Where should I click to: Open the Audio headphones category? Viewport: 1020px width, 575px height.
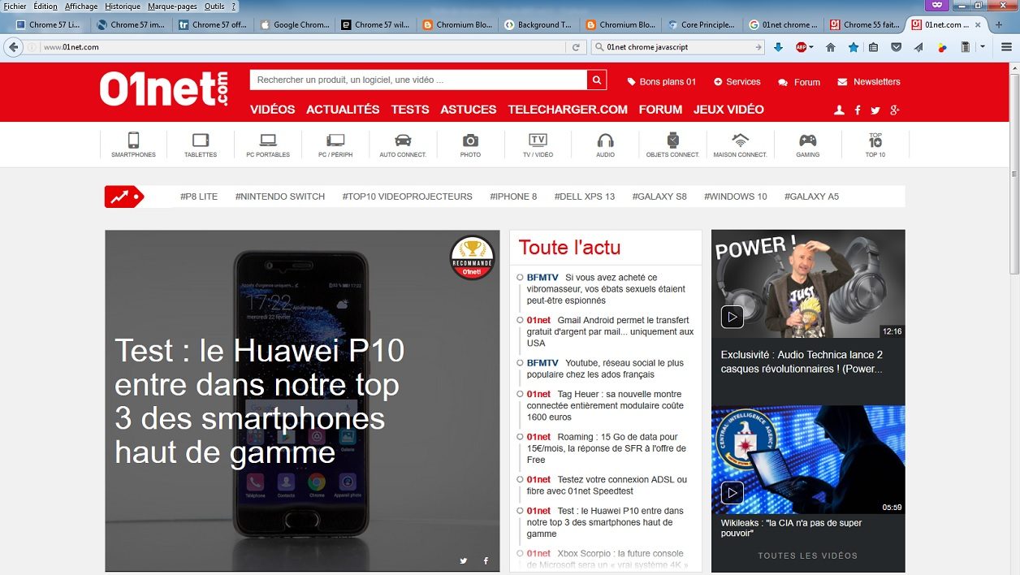pos(605,145)
